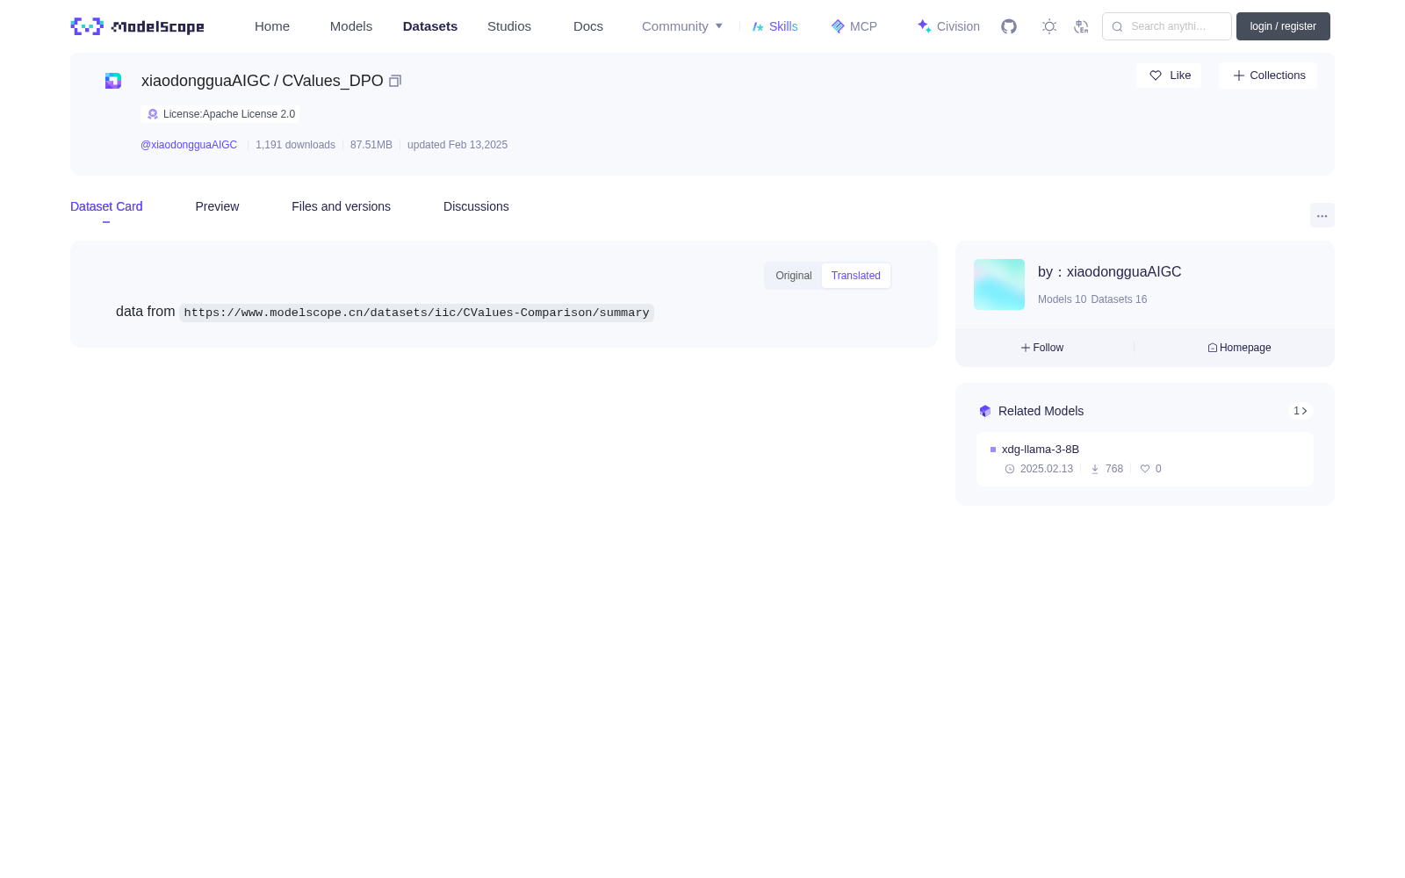Screen dimensions: 1405x878
Task: Click the clock date icon for xdg-llama-3-8B
Action: point(1010,469)
